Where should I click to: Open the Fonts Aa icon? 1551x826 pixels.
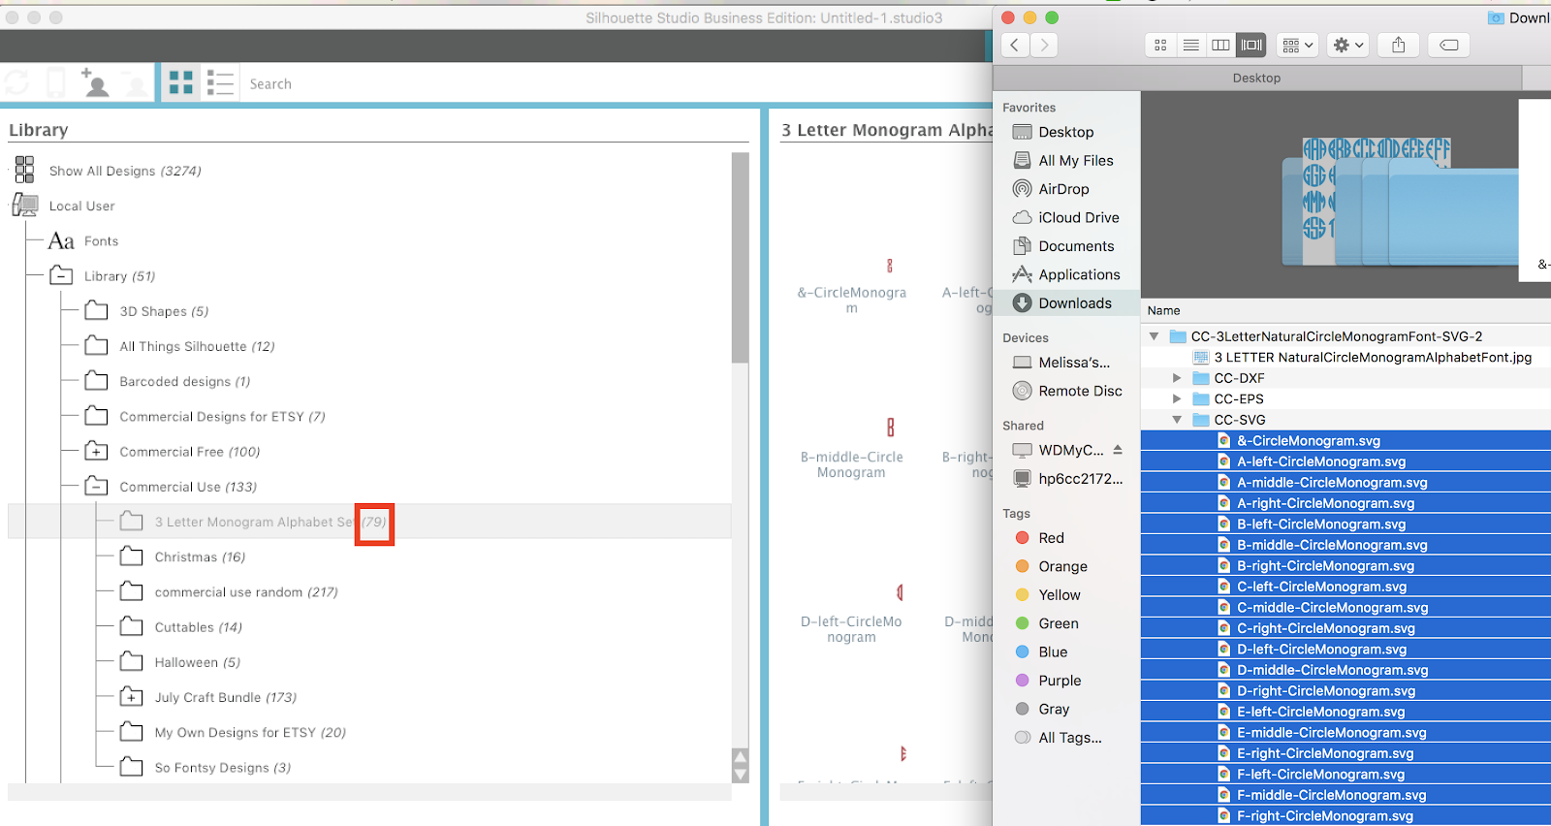61,240
